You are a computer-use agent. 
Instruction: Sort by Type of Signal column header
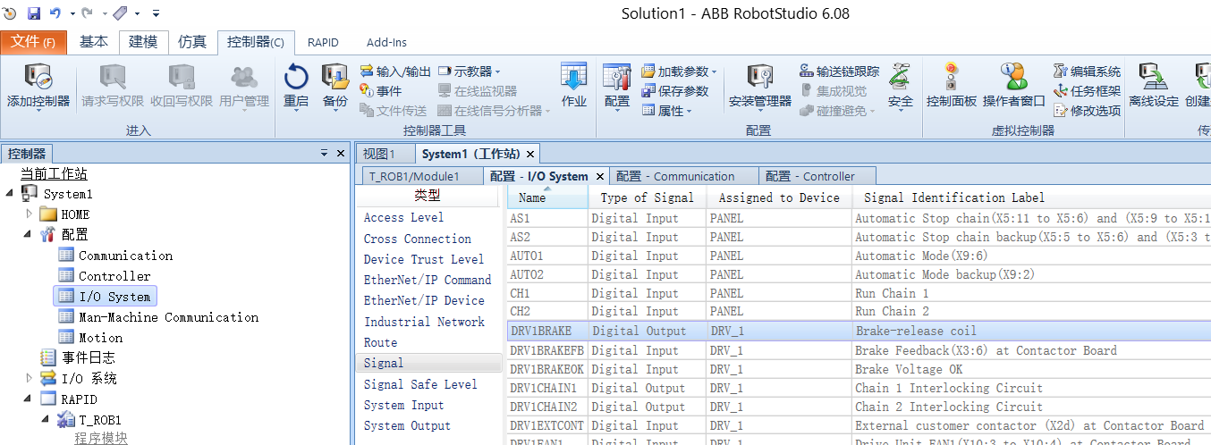(648, 197)
